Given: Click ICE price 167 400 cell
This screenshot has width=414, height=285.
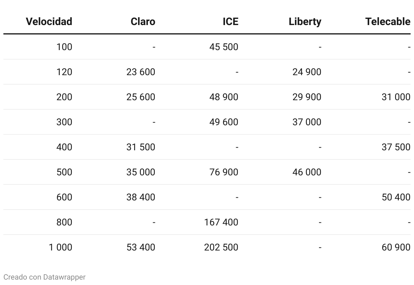Looking at the screenshot, I should click(x=221, y=222).
